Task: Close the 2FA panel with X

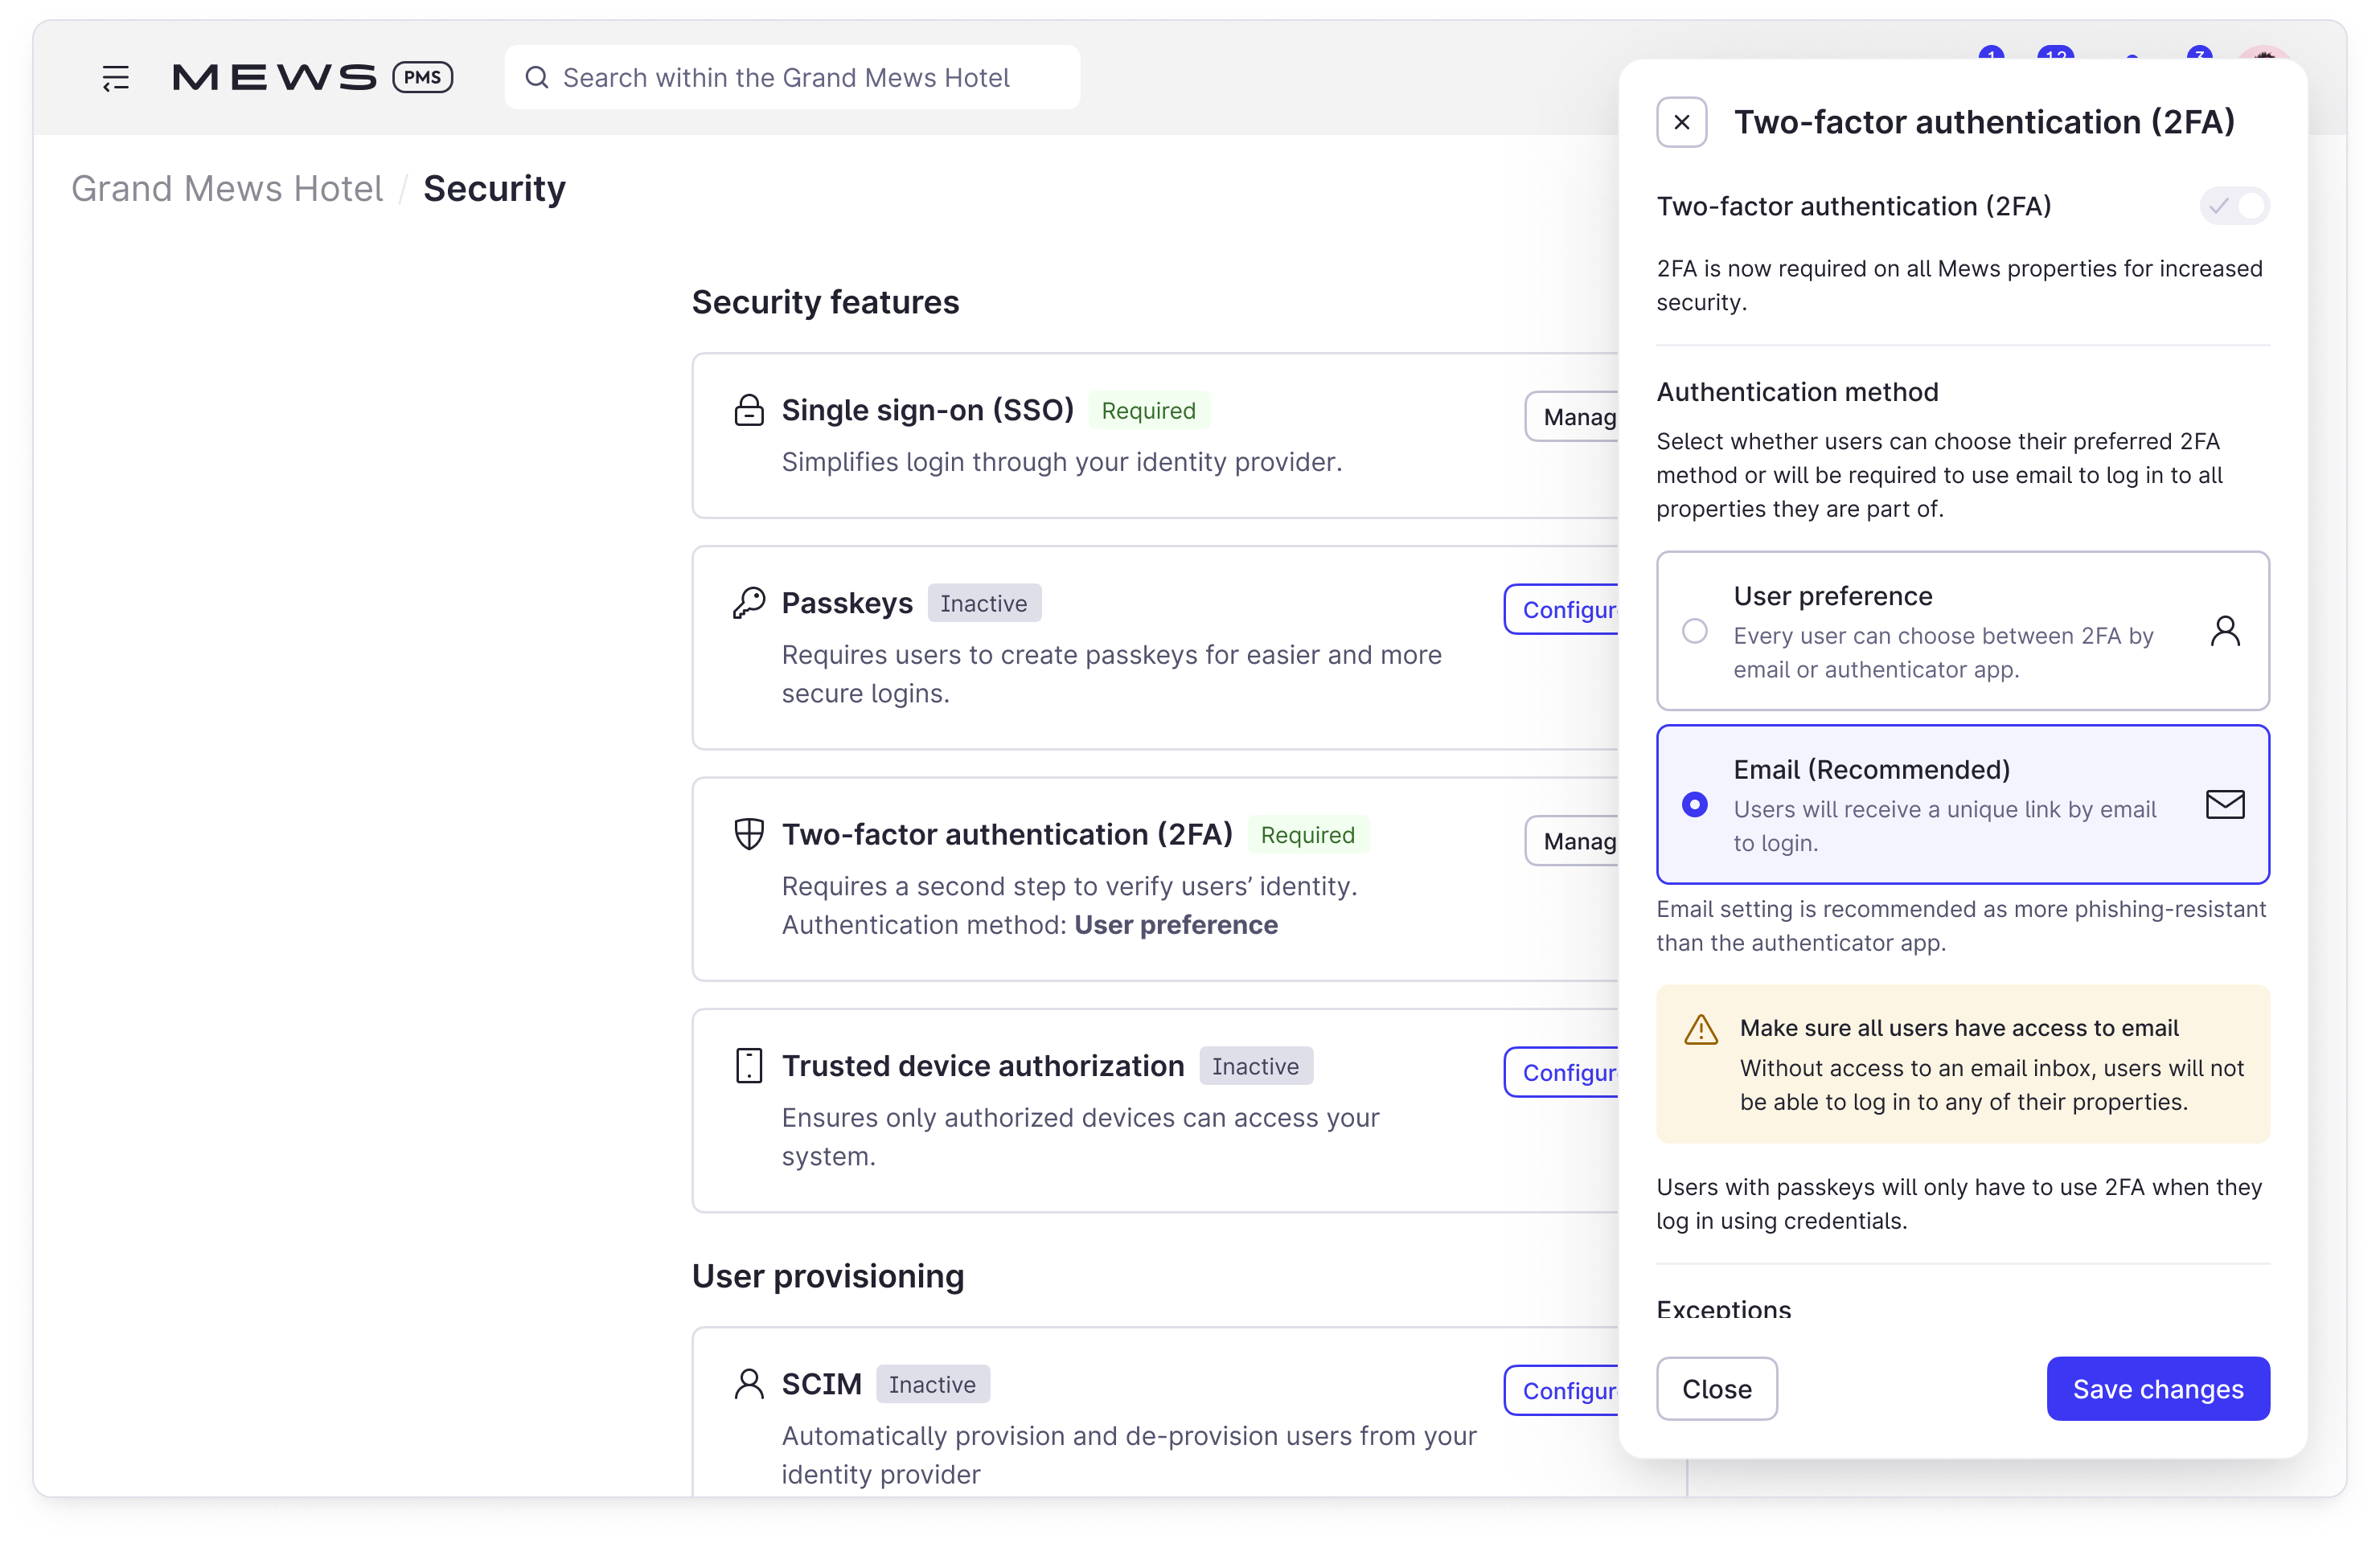Action: pos(1682,122)
